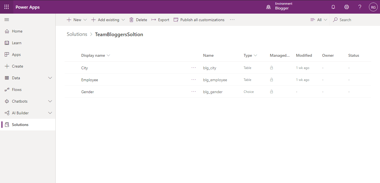The height and width of the screenshot is (183, 380).
Task: Open the Add existing dropdown
Action: pyautogui.click(x=123, y=19)
